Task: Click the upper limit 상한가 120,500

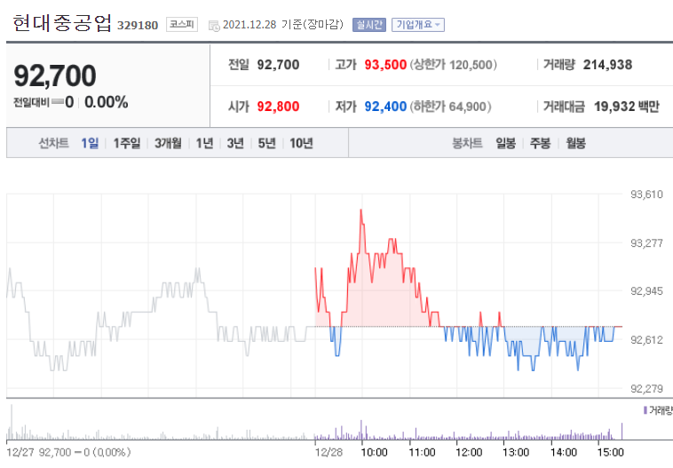Action: click(453, 65)
